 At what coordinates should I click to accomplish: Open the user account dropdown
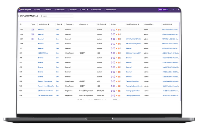click(x=178, y=10)
